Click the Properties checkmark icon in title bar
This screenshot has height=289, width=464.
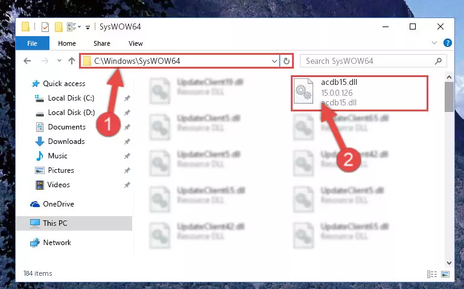[x=45, y=27]
